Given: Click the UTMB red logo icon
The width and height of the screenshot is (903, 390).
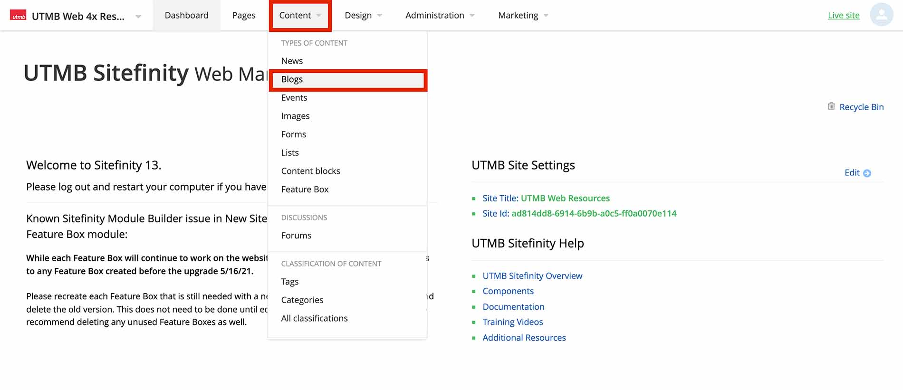Looking at the screenshot, I should coord(18,16).
